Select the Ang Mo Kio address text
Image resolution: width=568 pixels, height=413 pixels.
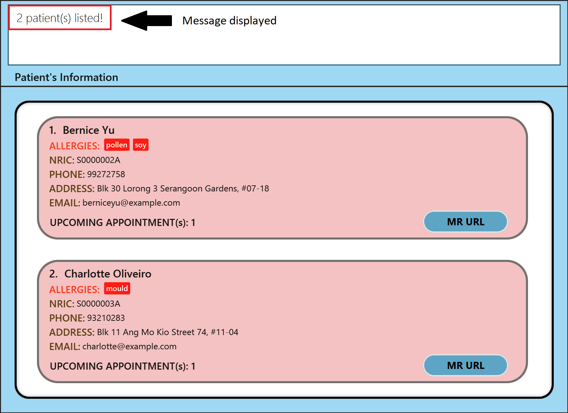tap(168, 332)
